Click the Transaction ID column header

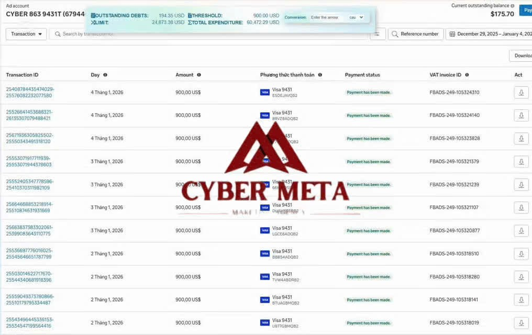[22, 75]
